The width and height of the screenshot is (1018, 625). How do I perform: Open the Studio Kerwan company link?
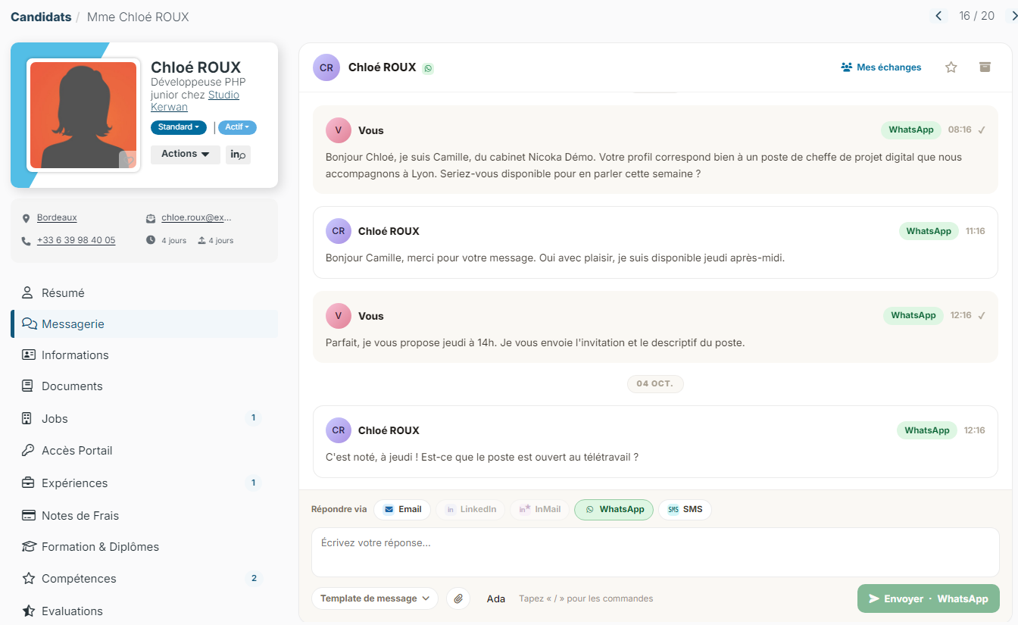(x=195, y=101)
